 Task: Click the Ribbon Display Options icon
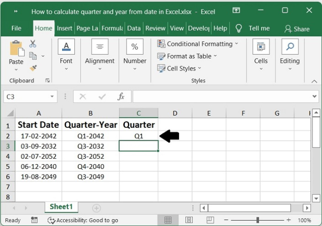(236, 10)
